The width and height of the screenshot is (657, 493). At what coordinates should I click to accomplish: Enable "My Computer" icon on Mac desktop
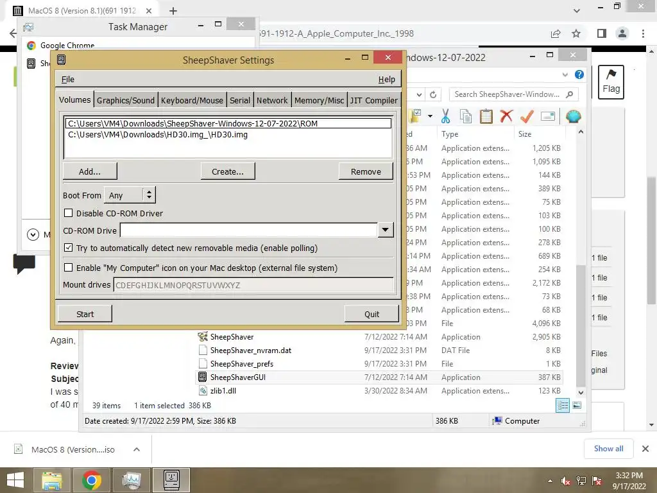(68, 268)
